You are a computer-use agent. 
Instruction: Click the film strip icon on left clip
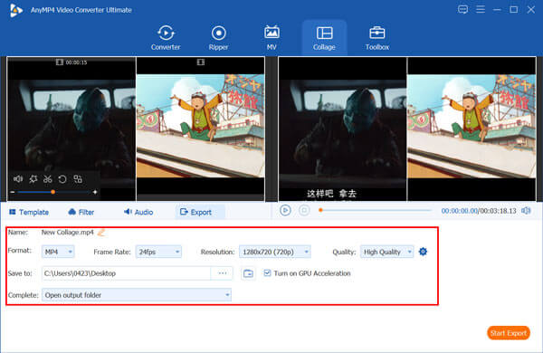coord(59,62)
